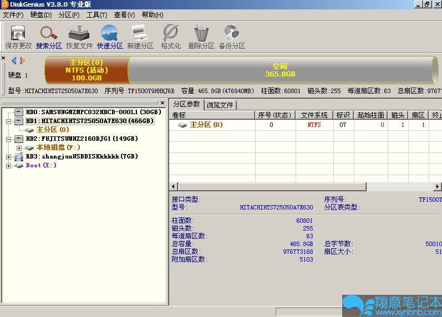Select the HD0 SAMSUNG disk icon in tree
This screenshot has height=317, width=442.
coord(19,113)
